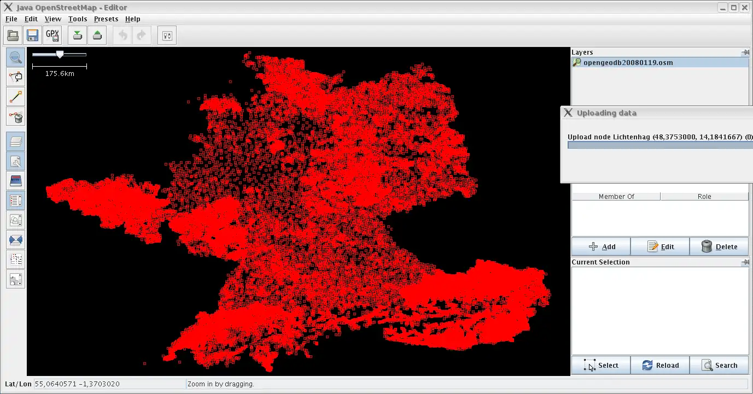
Task: Click the Search button
Action: point(719,366)
